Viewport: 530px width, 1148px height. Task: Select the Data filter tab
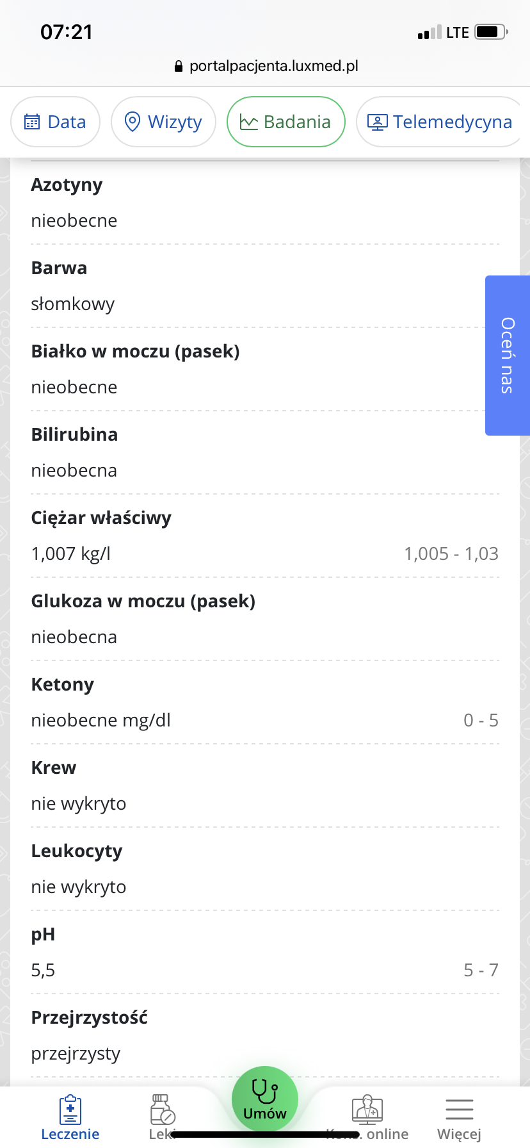56,122
